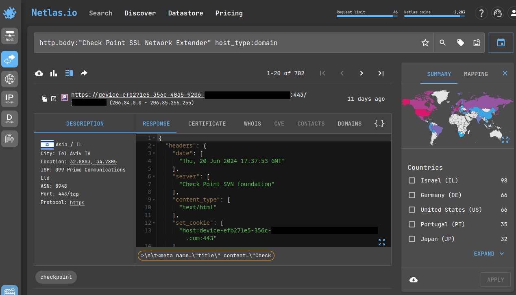Open the Whois tab
Image resolution: width=516 pixels, height=295 pixels.
(x=253, y=124)
